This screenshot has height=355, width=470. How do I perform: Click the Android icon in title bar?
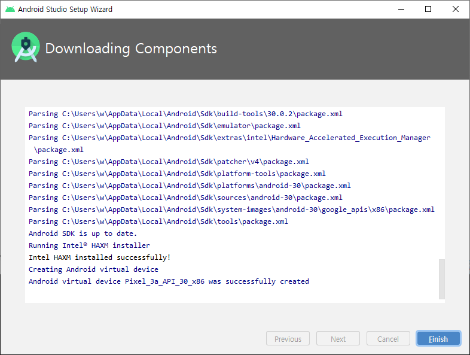[10, 10]
